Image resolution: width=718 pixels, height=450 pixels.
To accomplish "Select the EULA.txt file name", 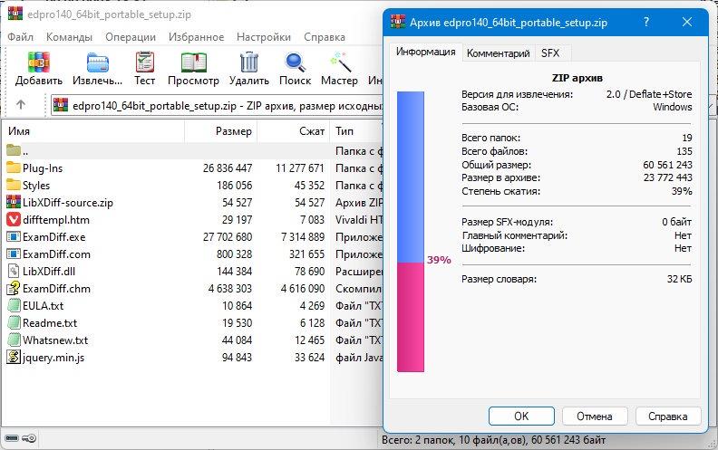I will [43, 305].
